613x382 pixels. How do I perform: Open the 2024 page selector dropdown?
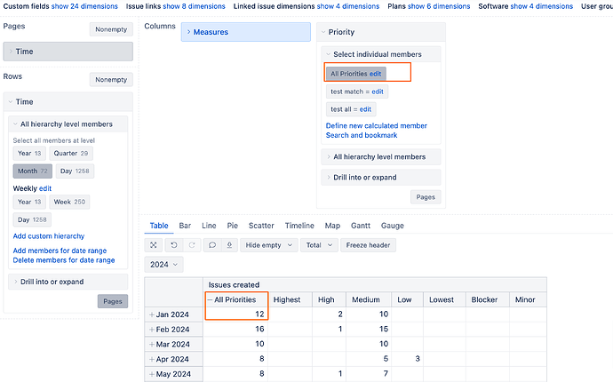[163, 265]
